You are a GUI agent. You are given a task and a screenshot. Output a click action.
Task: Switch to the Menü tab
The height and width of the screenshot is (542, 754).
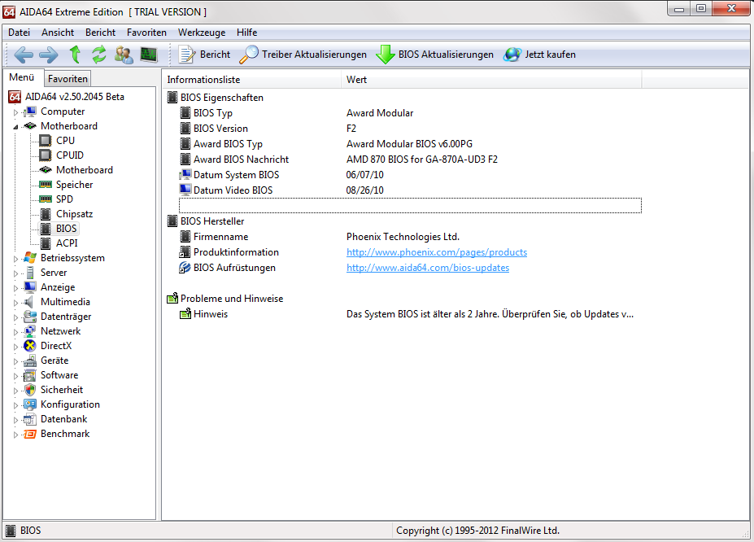point(22,77)
